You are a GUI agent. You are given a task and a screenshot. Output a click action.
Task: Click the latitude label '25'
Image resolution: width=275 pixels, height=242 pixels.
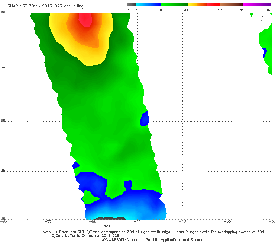click(x=3, y=171)
